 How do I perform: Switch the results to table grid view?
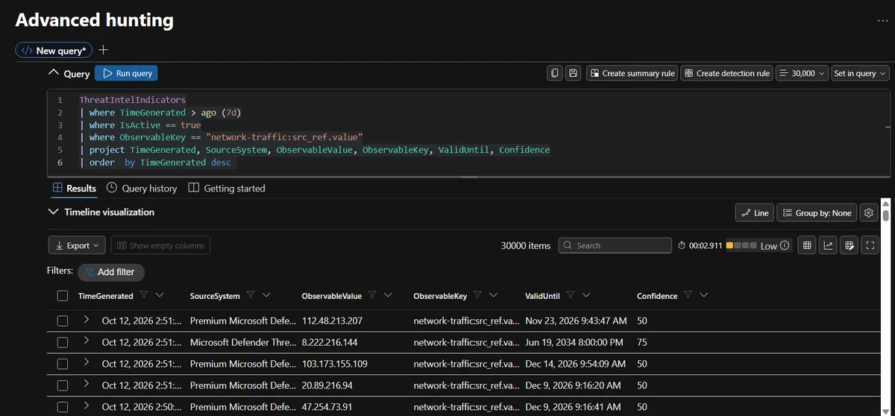(806, 245)
